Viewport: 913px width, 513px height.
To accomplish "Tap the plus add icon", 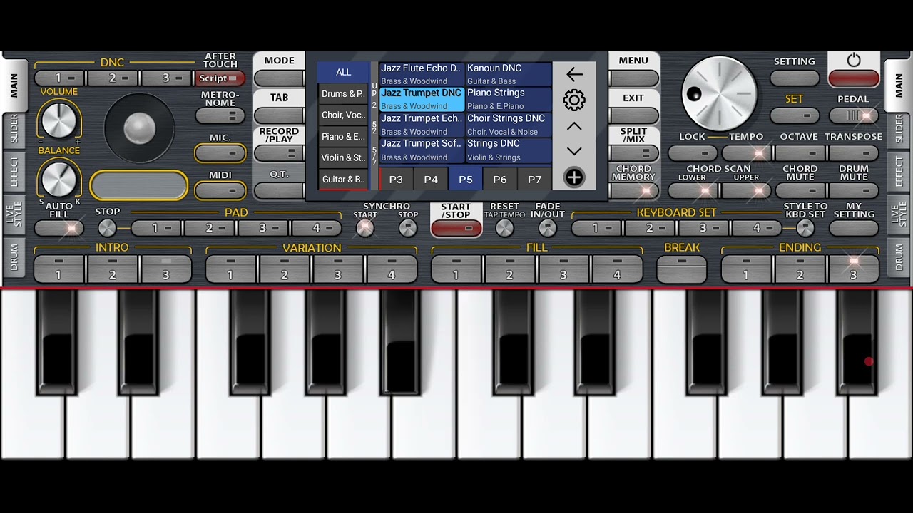I will [x=574, y=177].
